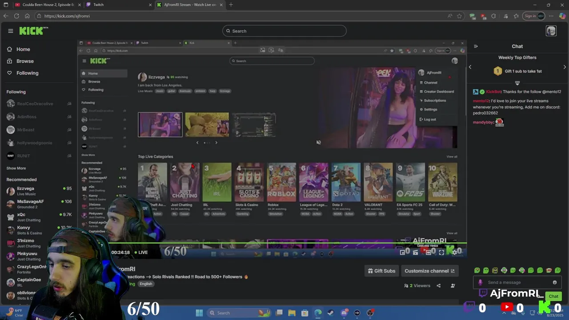
Task: Go to Home in Kick sidebar
Action: [23, 49]
